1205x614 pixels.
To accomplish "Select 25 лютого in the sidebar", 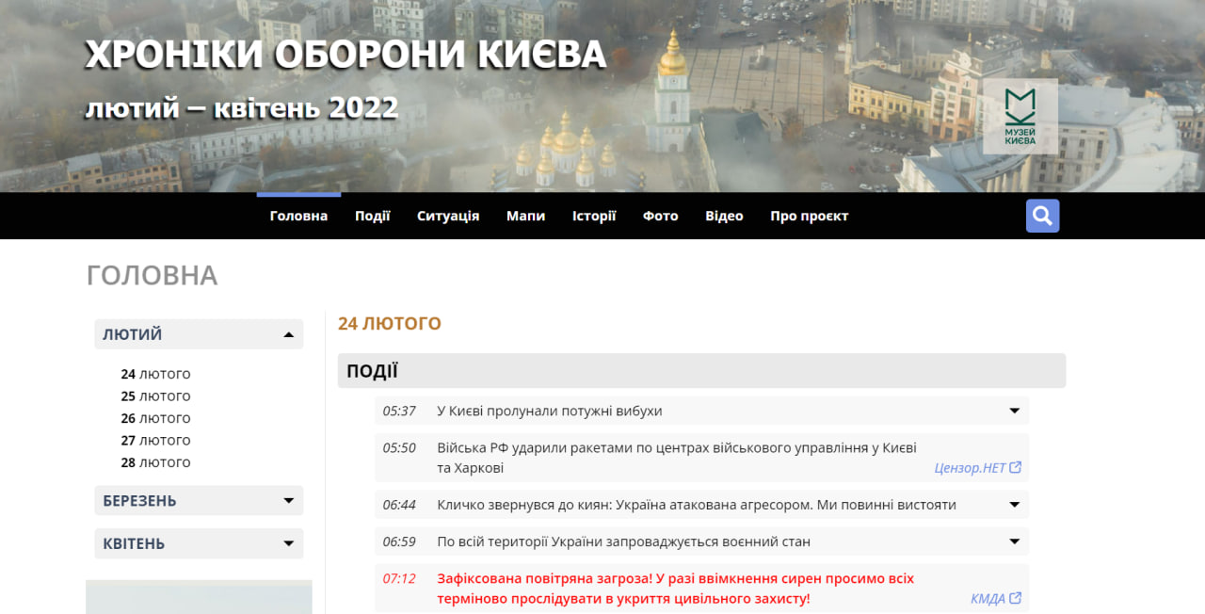I will point(155,396).
